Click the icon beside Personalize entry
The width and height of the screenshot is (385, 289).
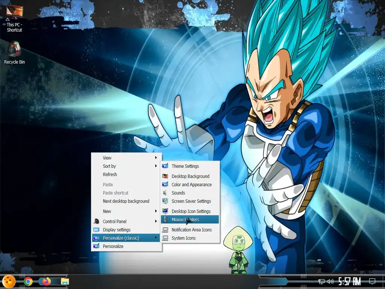96,246
